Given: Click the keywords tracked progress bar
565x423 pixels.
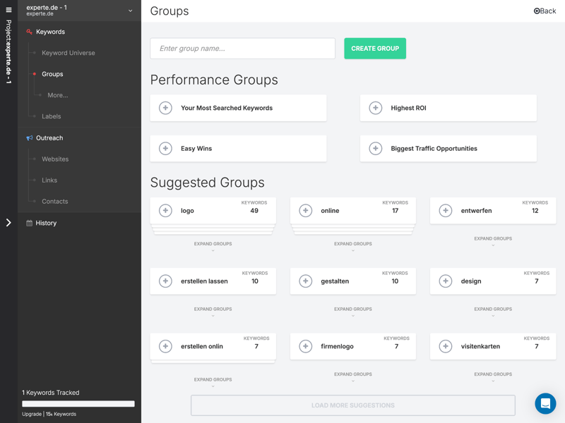Looking at the screenshot, I should (78, 404).
